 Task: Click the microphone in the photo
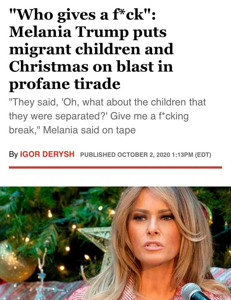[x=195, y=291]
